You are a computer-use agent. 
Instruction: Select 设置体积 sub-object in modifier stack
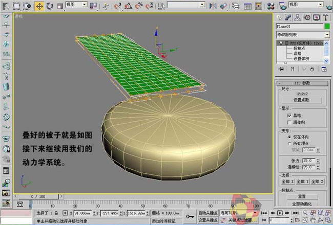(301, 58)
